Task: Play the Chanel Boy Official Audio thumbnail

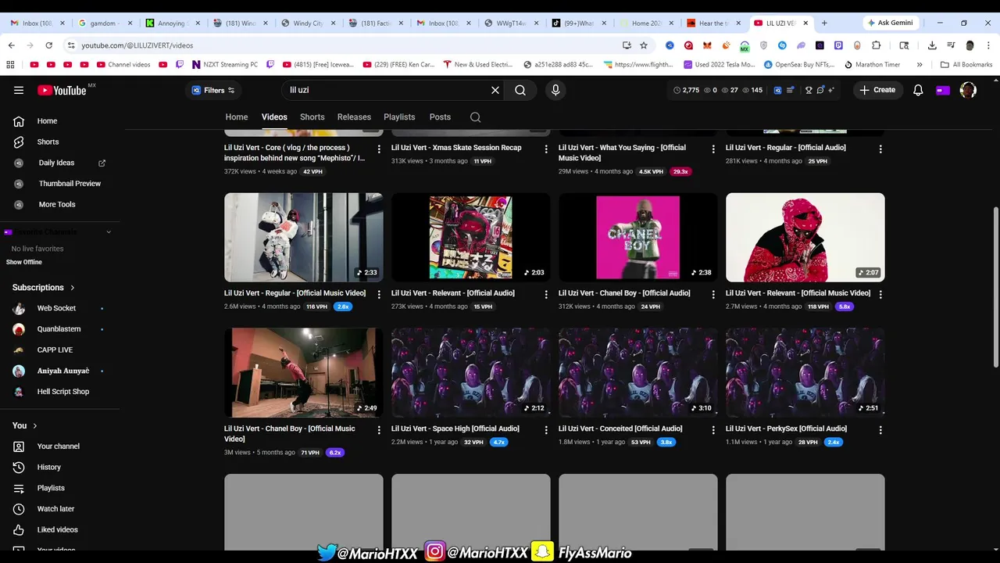Action: 638,237
